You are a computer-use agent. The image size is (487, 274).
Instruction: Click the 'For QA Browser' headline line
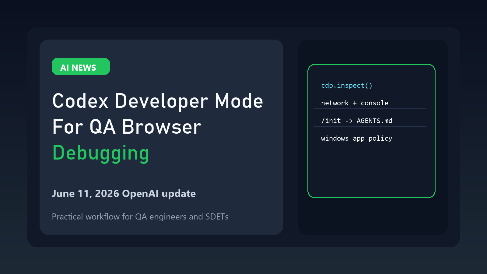click(127, 127)
